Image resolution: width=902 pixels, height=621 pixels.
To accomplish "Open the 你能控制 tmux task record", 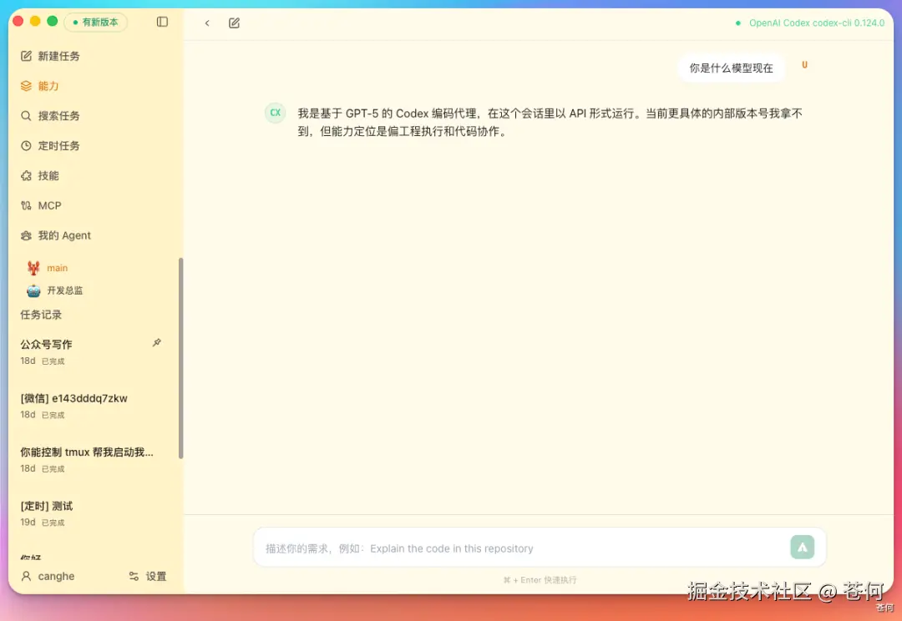I will coord(92,459).
